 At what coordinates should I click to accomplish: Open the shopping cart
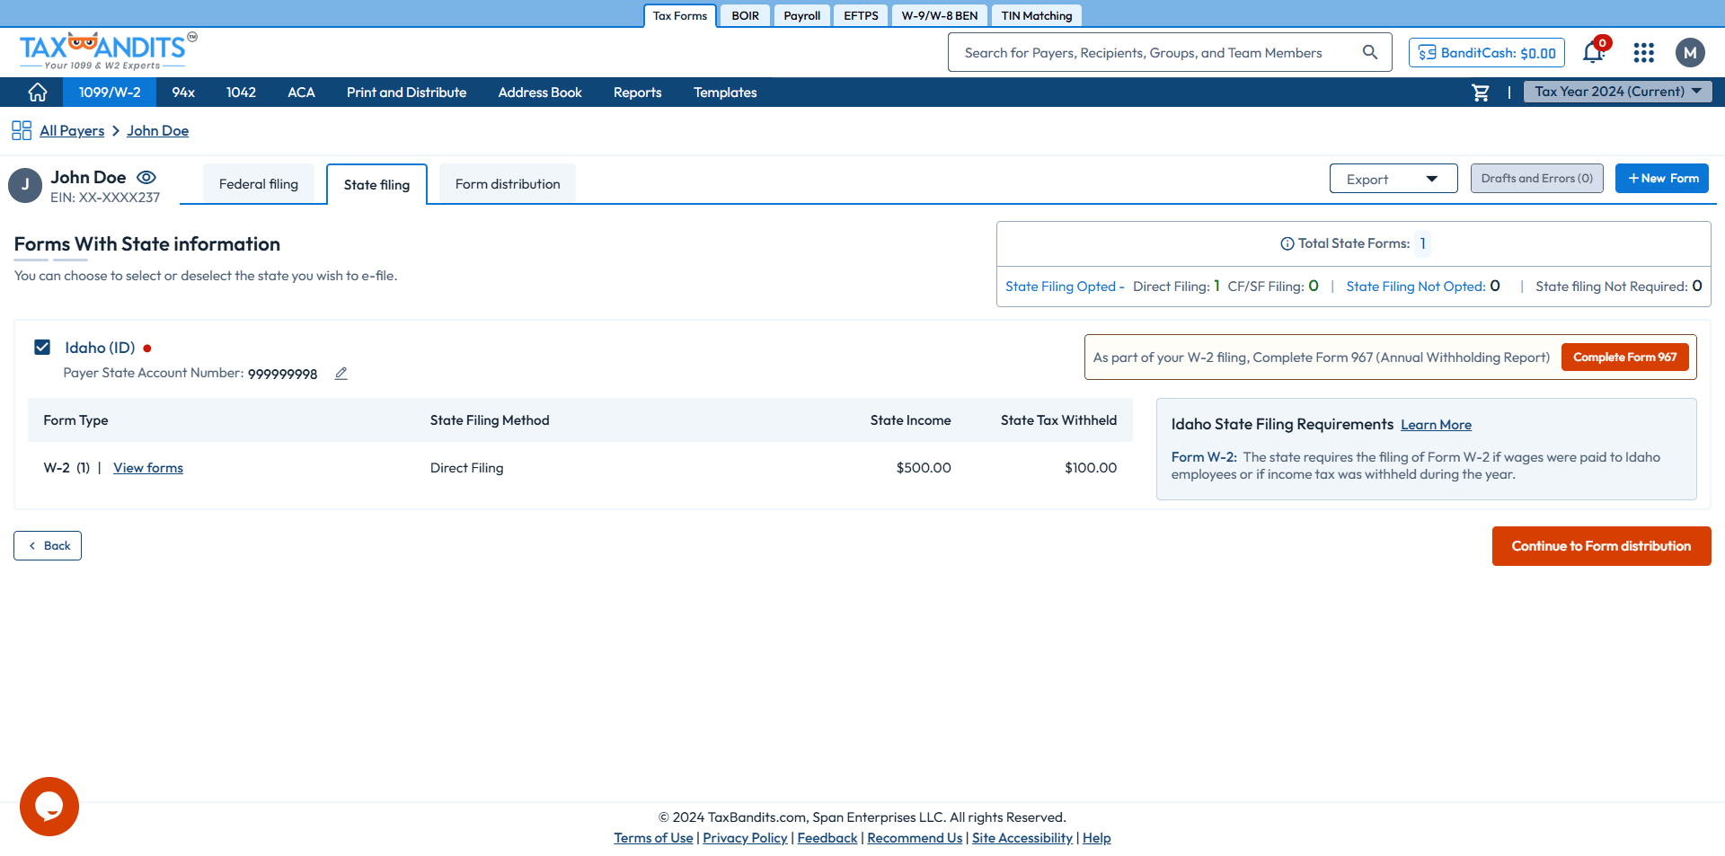pyautogui.click(x=1481, y=93)
